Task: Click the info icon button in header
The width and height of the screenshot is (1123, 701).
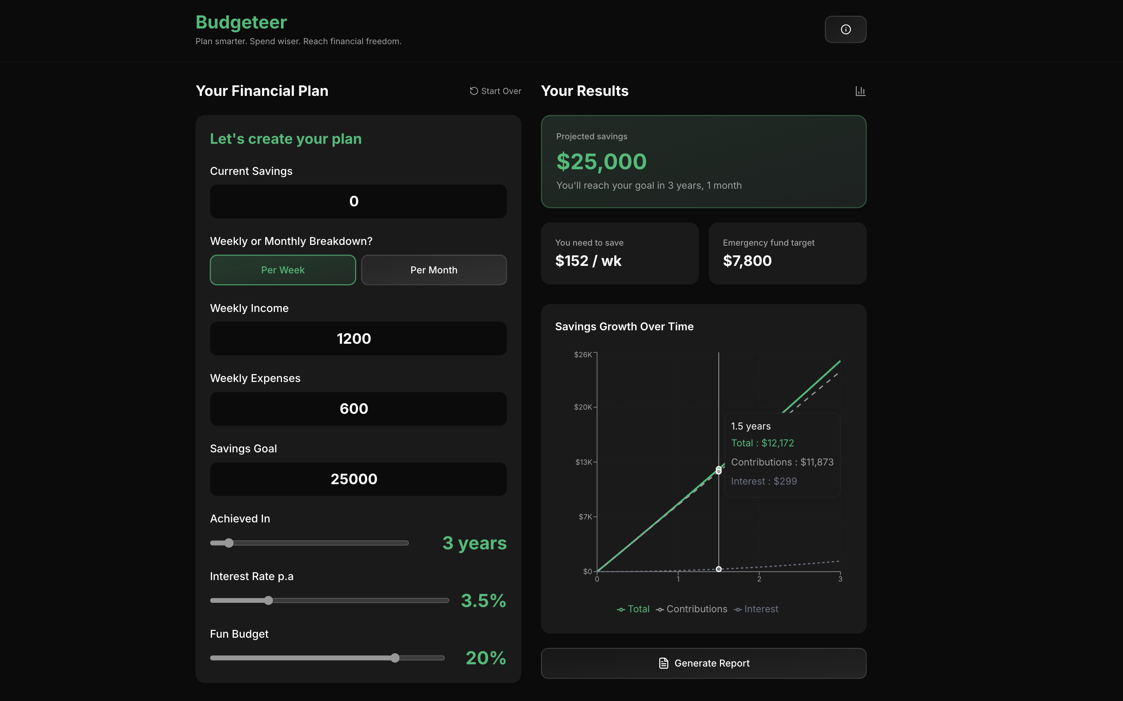Action: tap(845, 29)
